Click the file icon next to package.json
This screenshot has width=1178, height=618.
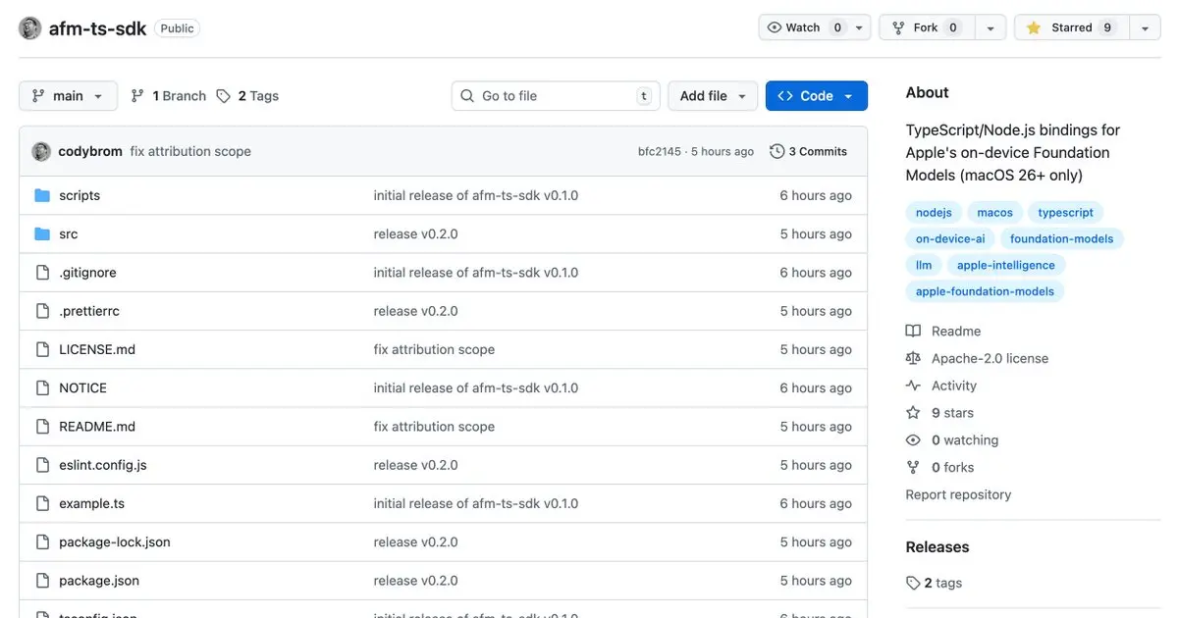click(42, 581)
